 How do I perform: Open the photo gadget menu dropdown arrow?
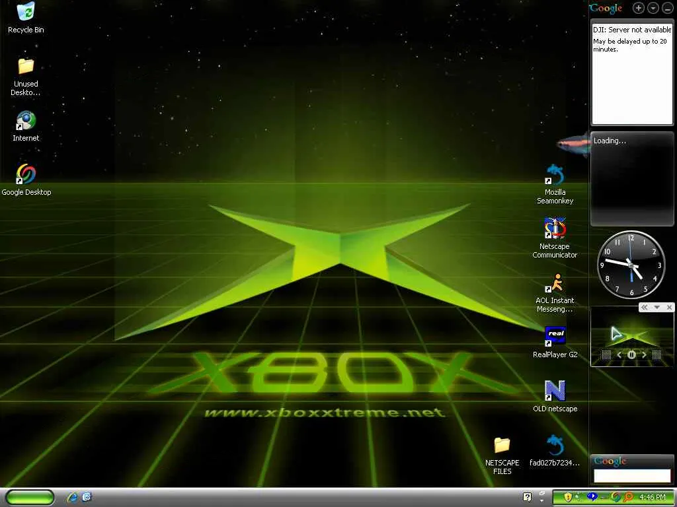point(657,308)
